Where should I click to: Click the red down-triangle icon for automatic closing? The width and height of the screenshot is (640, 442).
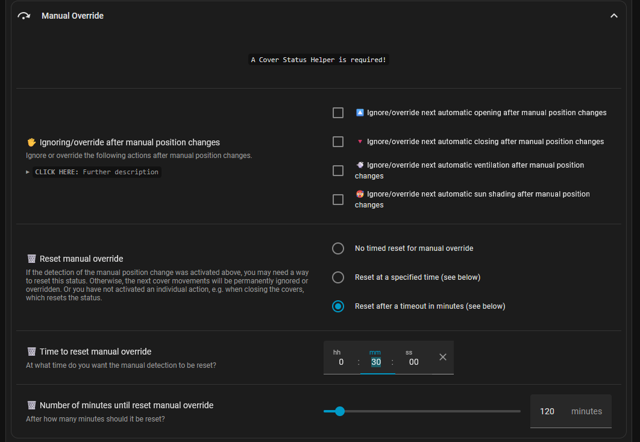[360, 142]
